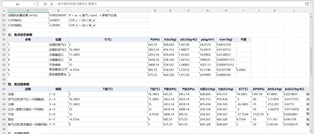The height and width of the screenshot is (134, 314).
Task: Click the 压缩机吸气口 cell
Action: tap(58, 44)
